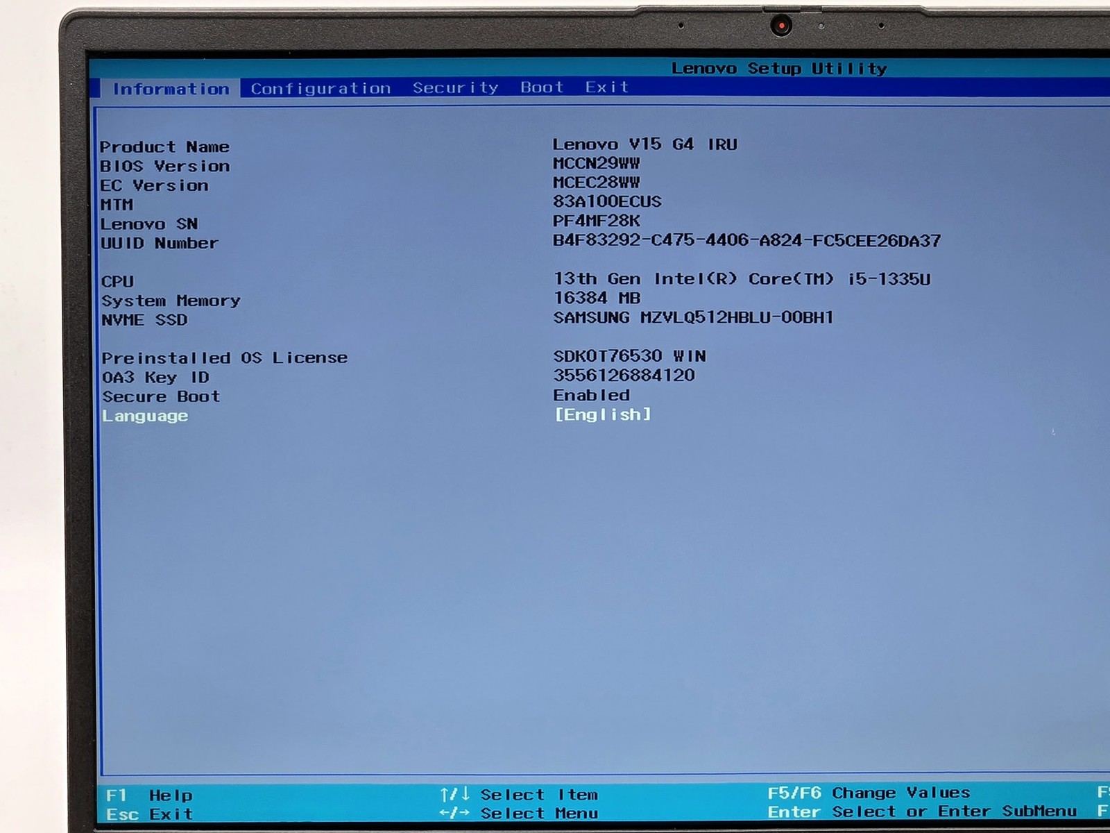Viewport: 1110px width, 833px height.
Task: Select the Information tab
Action: tap(171, 89)
